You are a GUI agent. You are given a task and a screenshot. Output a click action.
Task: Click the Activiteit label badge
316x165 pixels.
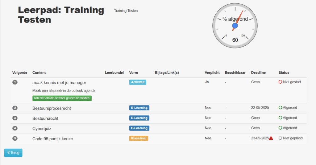click(x=138, y=82)
